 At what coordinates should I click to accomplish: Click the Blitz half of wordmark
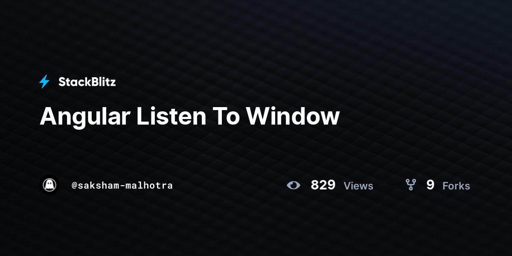pos(102,82)
